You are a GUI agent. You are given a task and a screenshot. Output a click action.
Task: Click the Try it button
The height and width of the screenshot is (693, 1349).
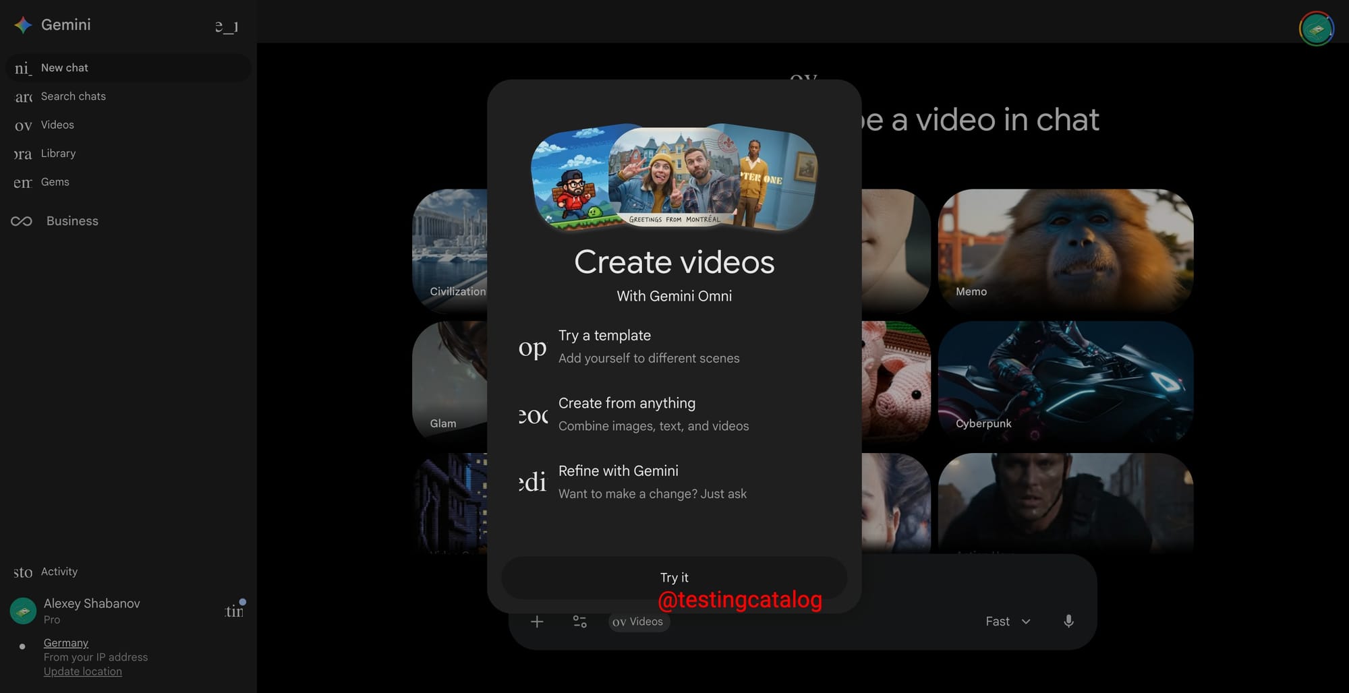click(x=674, y=578)
